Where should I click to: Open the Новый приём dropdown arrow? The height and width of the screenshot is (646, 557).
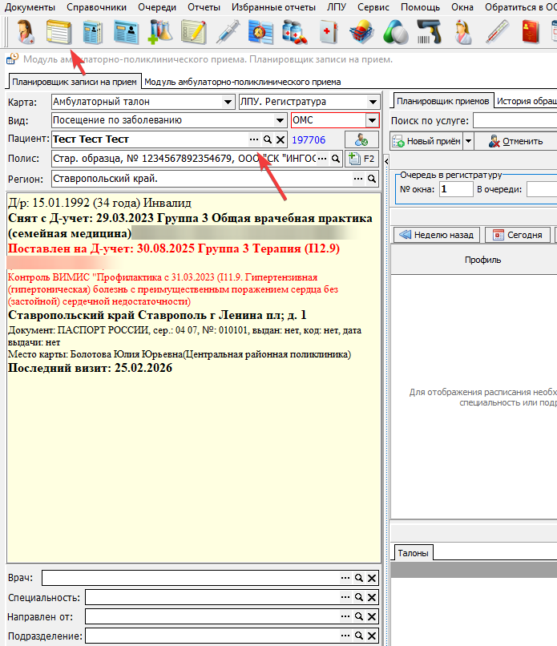click(x=468, y=141)
